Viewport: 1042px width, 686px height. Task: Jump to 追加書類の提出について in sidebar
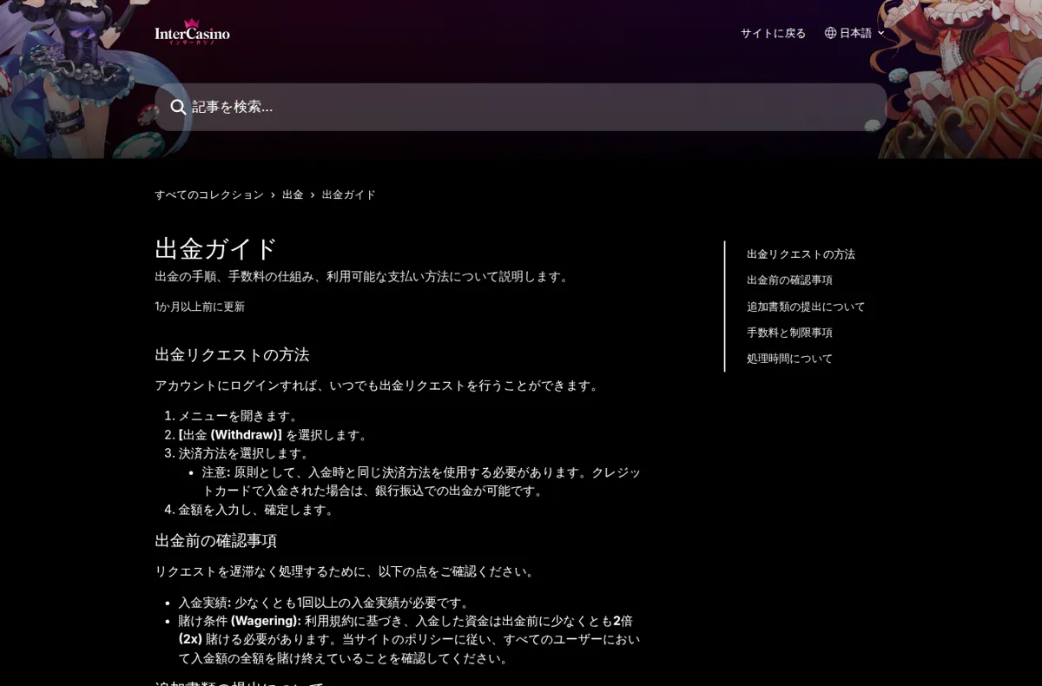[x=806, y=307]
